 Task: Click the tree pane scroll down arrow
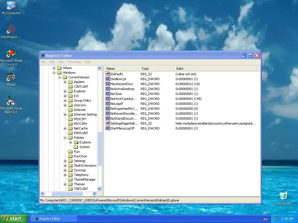click(100, 188)
